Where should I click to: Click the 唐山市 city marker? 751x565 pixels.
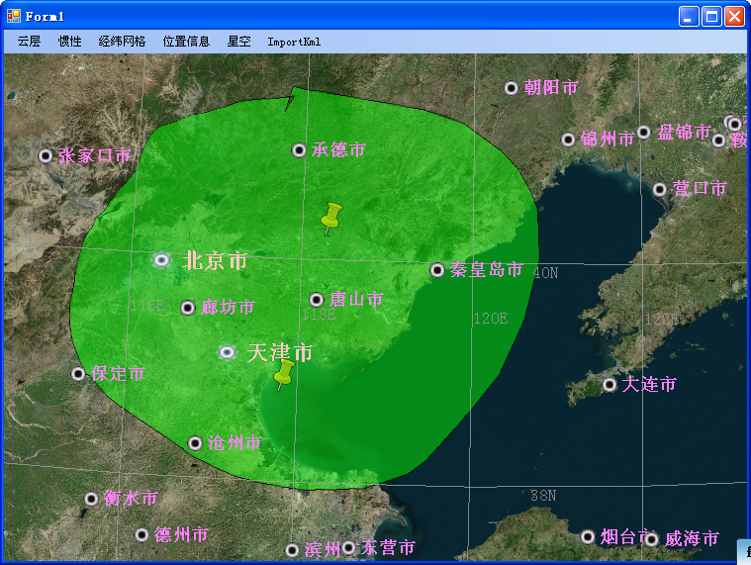pos(317,300)
